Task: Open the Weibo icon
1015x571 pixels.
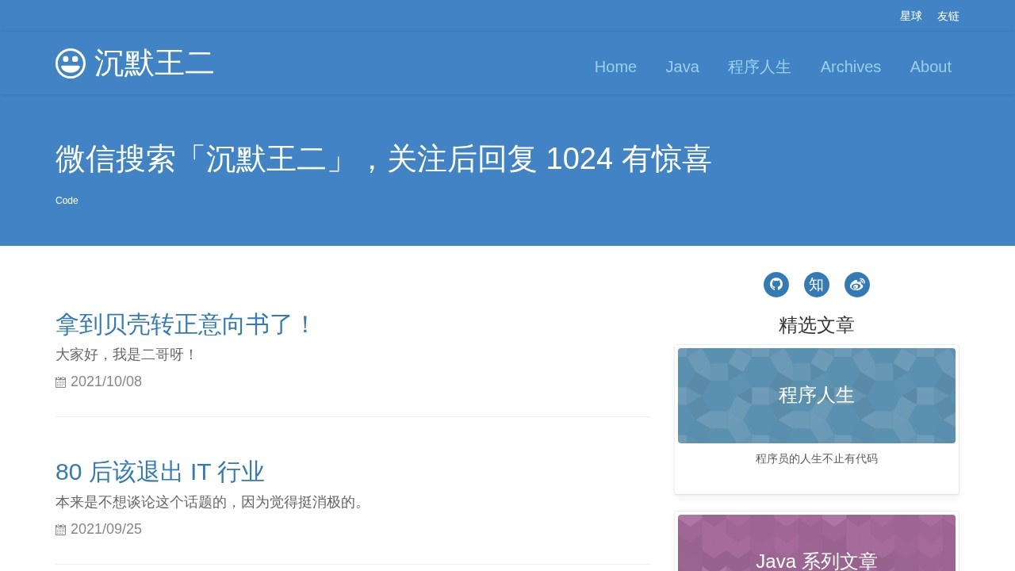Action: coord(857,285)
